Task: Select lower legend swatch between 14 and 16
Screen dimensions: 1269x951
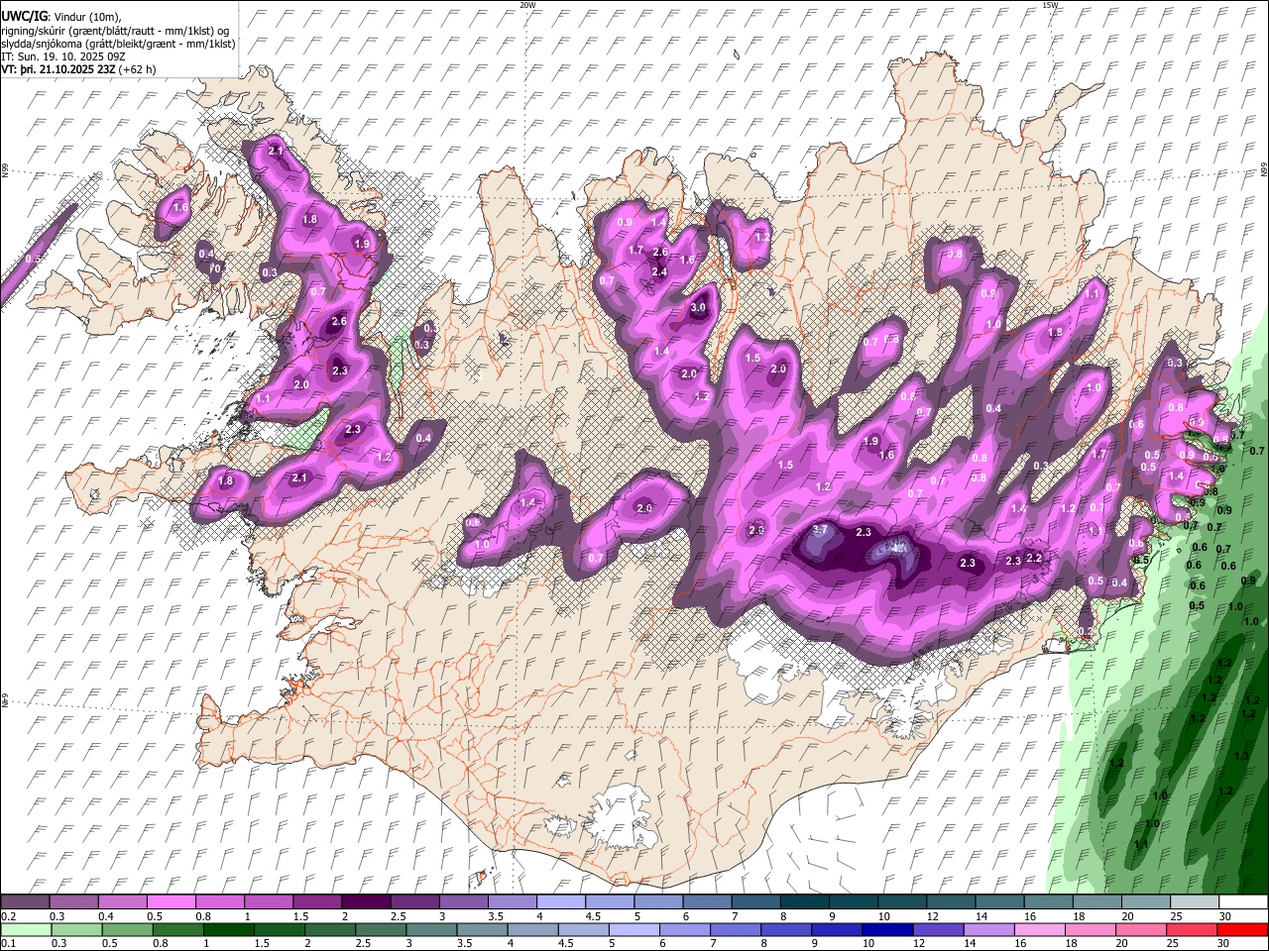Action: tap(989, 929)
